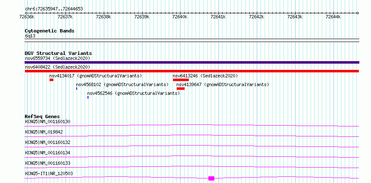The width and height of the screenshot is (371, 183).
Task: Open nsv6413246 (Sedlazeck2020) label
Action: (205, 76)
